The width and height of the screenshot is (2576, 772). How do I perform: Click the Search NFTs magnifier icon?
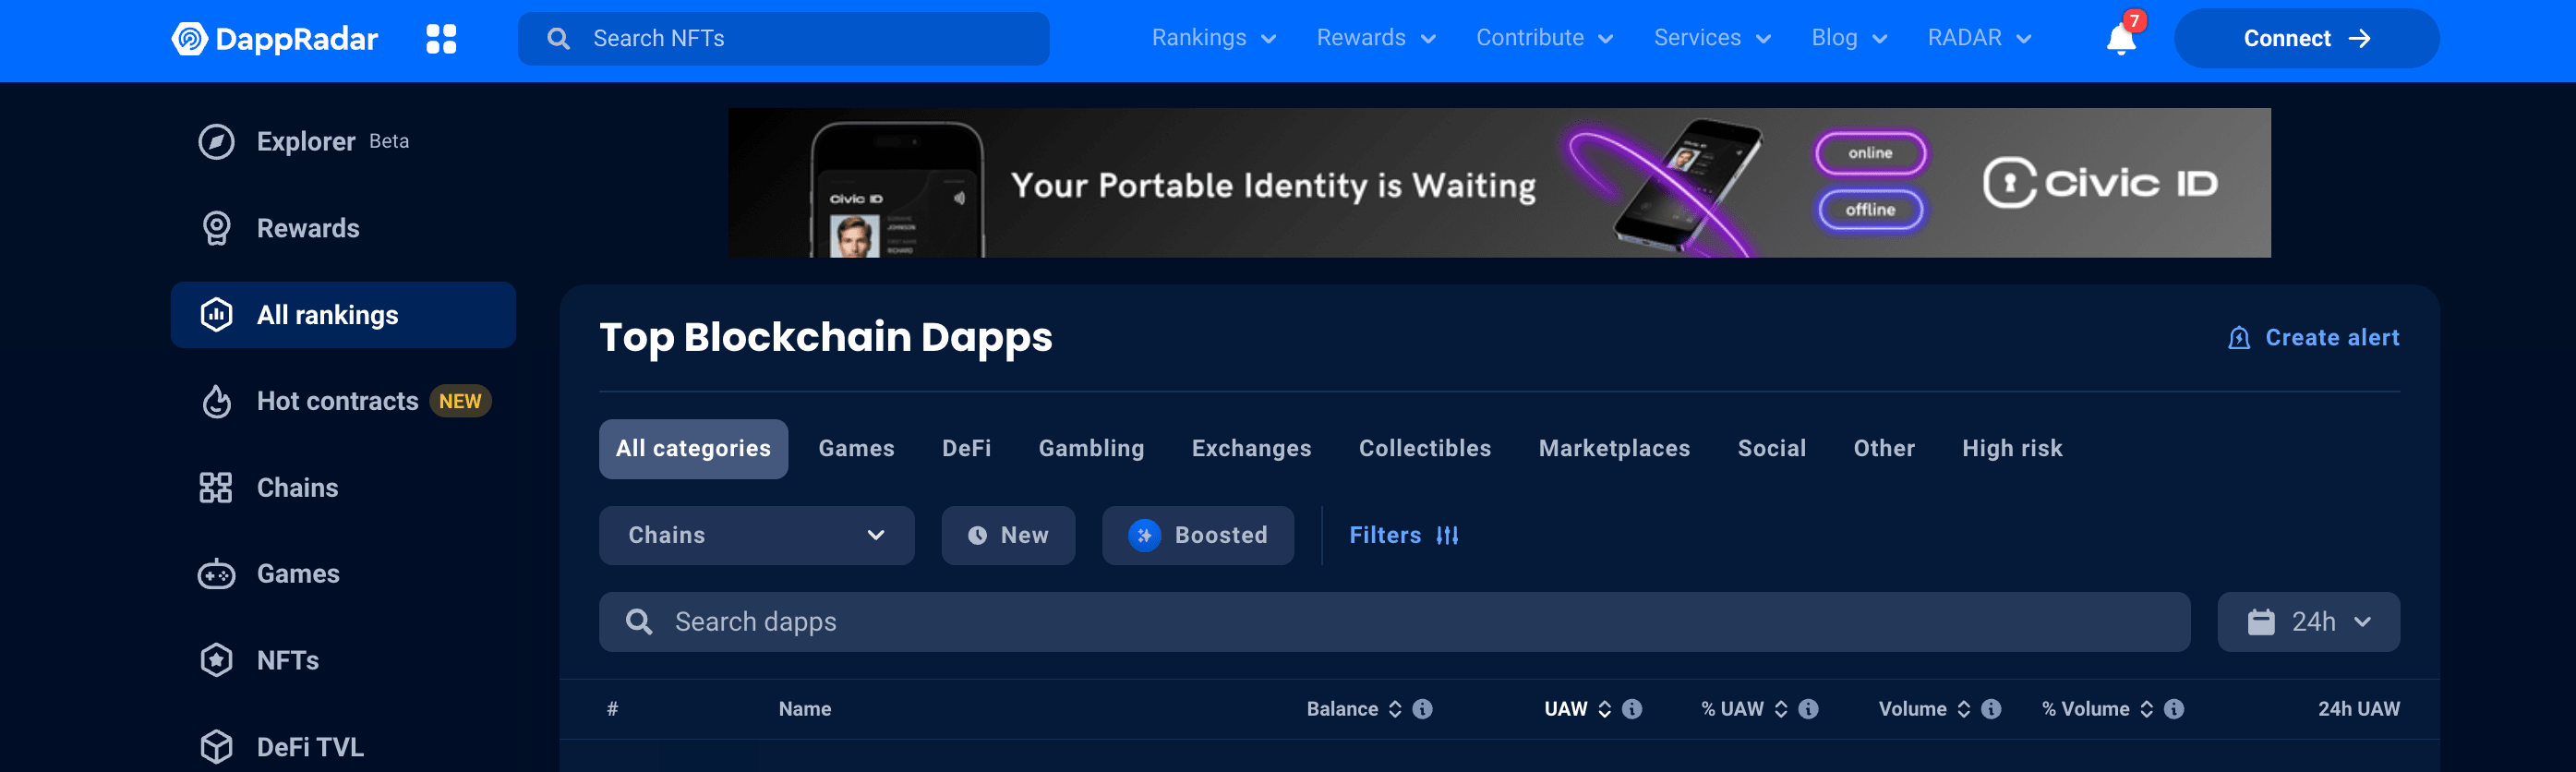[558, 39]
